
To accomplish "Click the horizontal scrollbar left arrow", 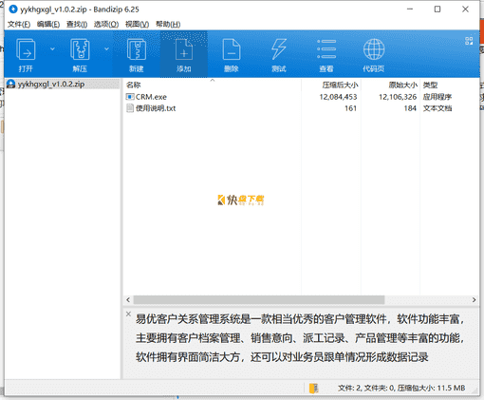I will click(128, 299).
